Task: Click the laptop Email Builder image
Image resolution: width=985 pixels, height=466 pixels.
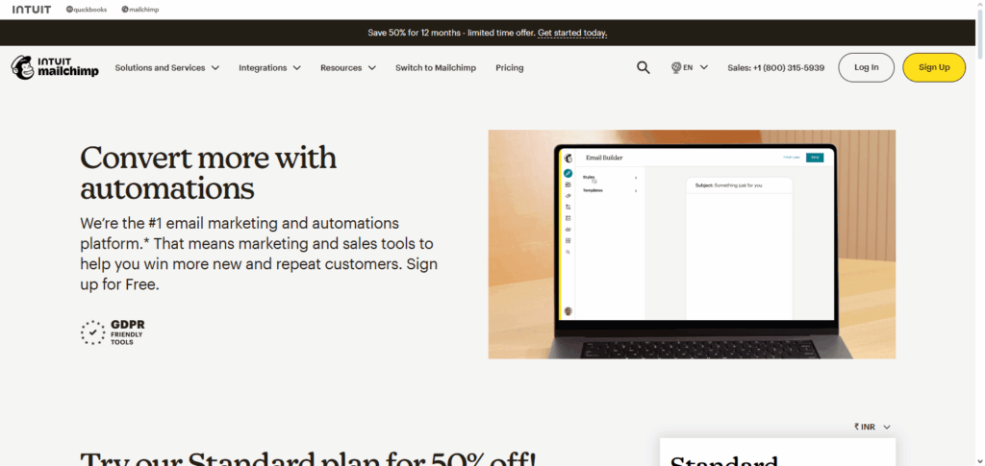Action: [692, 244]
